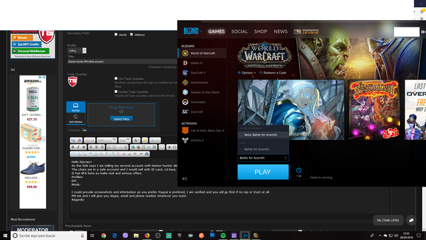The height and width of the screenshot is (240, 426).
Task: Click the Windows search box
Action: (x=49, y=235)
